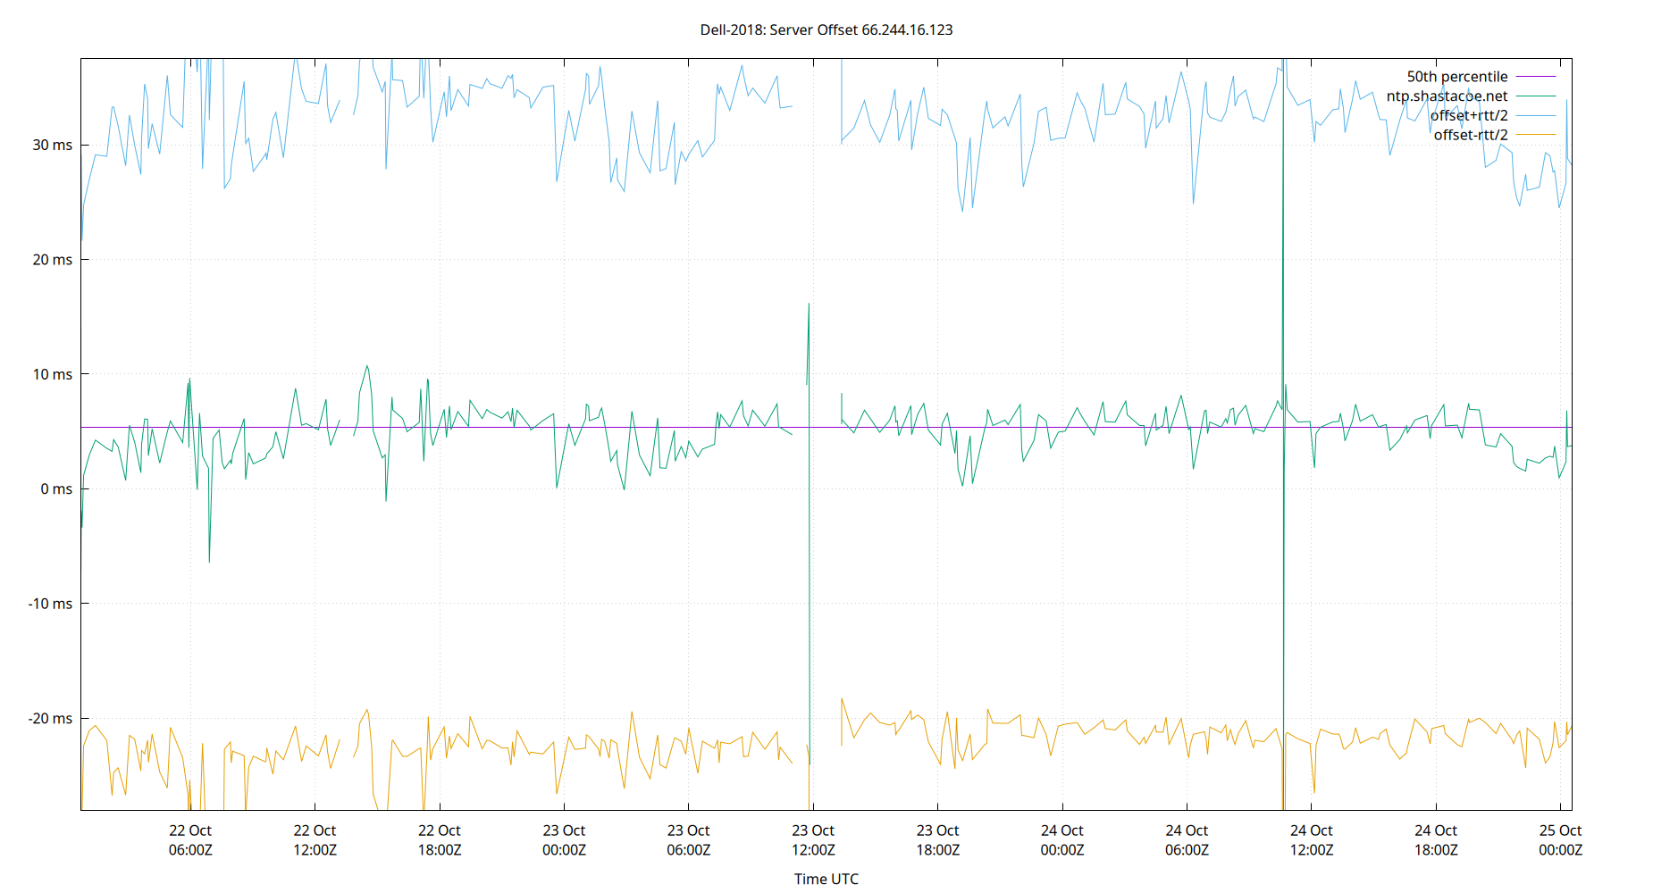Click the line sample beside "offset-rtt/2" legend entry

coord(1536,135)
